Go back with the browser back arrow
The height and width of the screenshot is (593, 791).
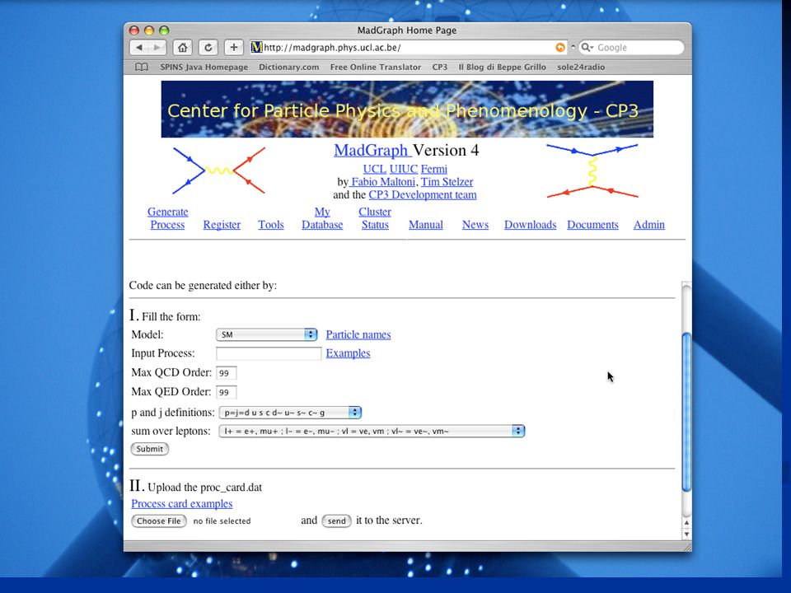(x=139, y=48)
